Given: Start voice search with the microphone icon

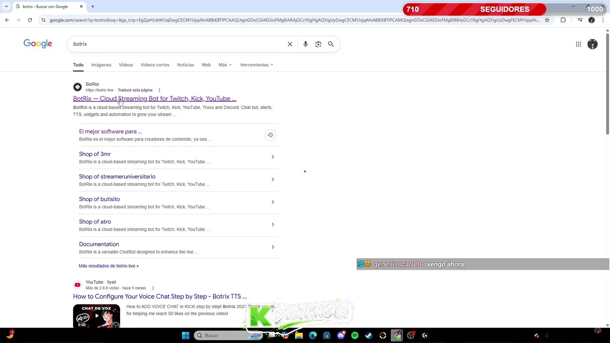Looking at the screenshot, I should click(305, 44).
